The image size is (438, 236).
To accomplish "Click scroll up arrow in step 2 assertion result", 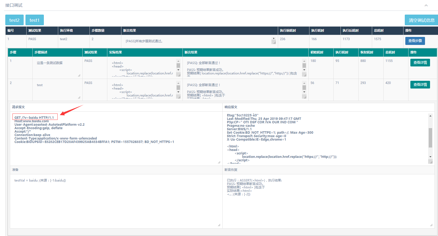I will [304, 83].
